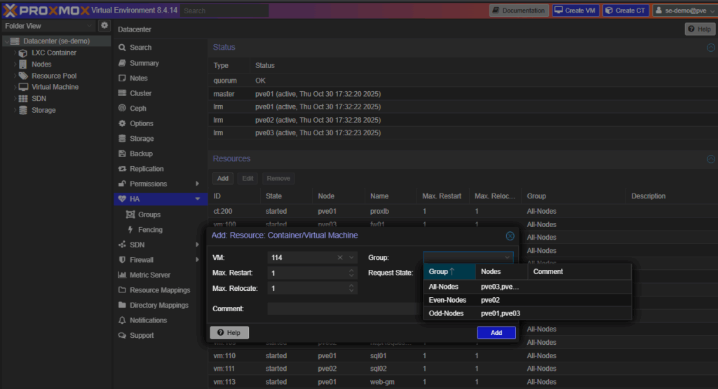The height and width of the screenshot is (389, 718).
Task: Open the HA menu item
Action: [x=159, y=199]
